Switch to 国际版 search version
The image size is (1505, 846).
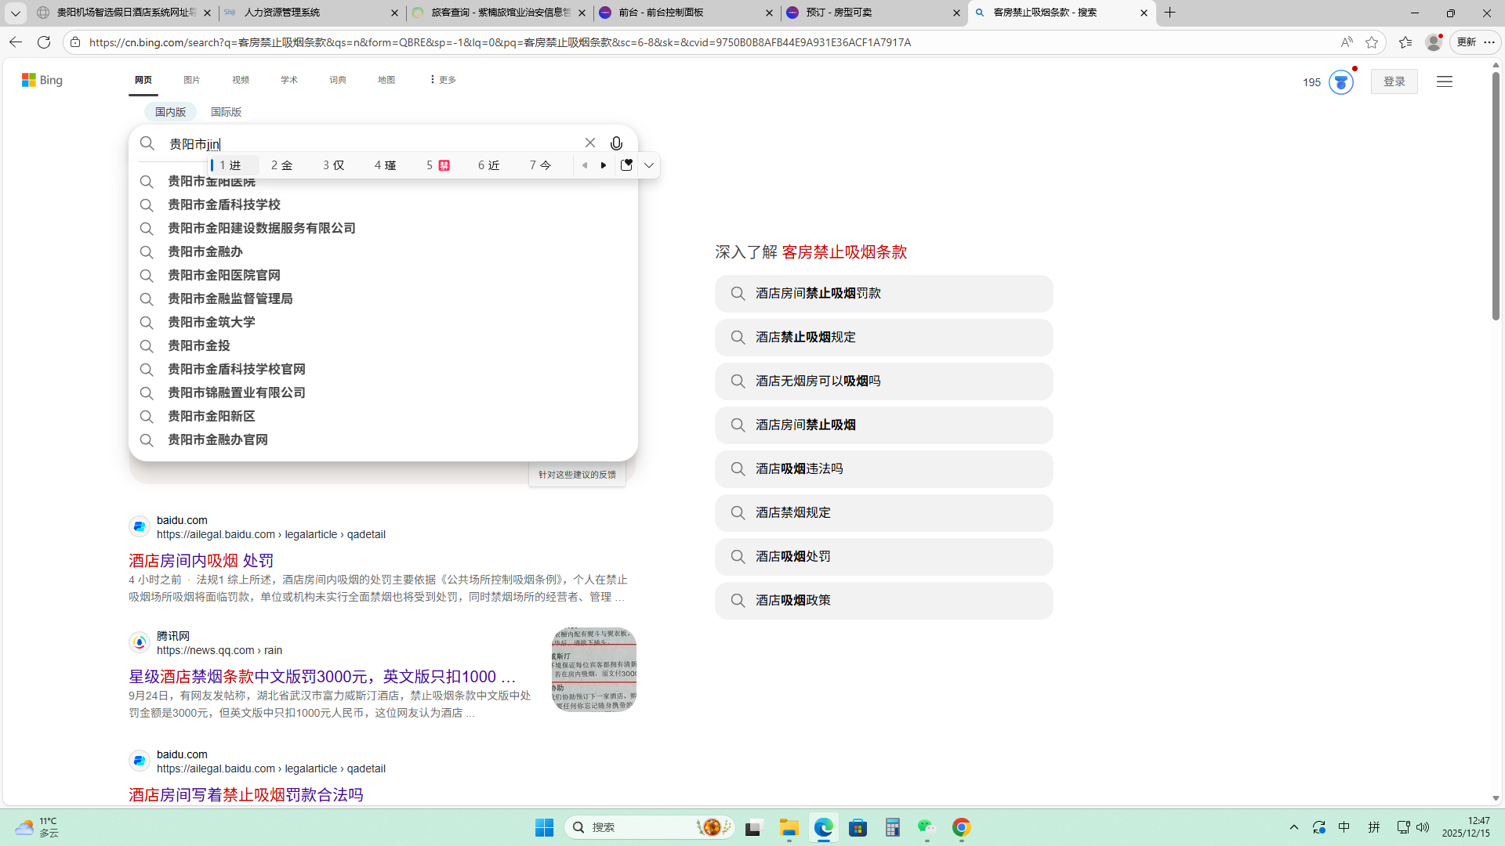click(x=226, y=112)
